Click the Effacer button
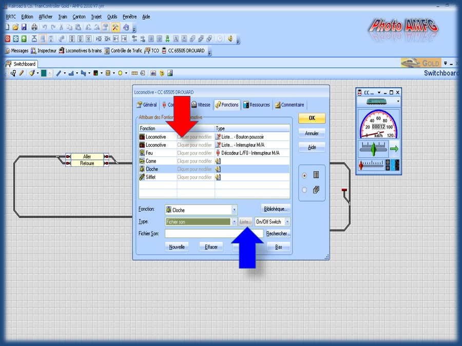 pyautogui.click(x=211, y=247)
